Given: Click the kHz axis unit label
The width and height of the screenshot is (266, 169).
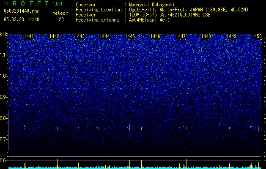Looking at the screenshot, I should tap(4, 34).
